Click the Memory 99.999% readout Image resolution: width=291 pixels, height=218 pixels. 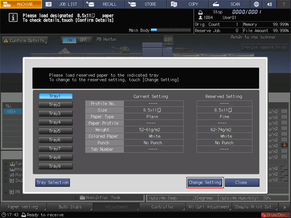coord(266,24)
